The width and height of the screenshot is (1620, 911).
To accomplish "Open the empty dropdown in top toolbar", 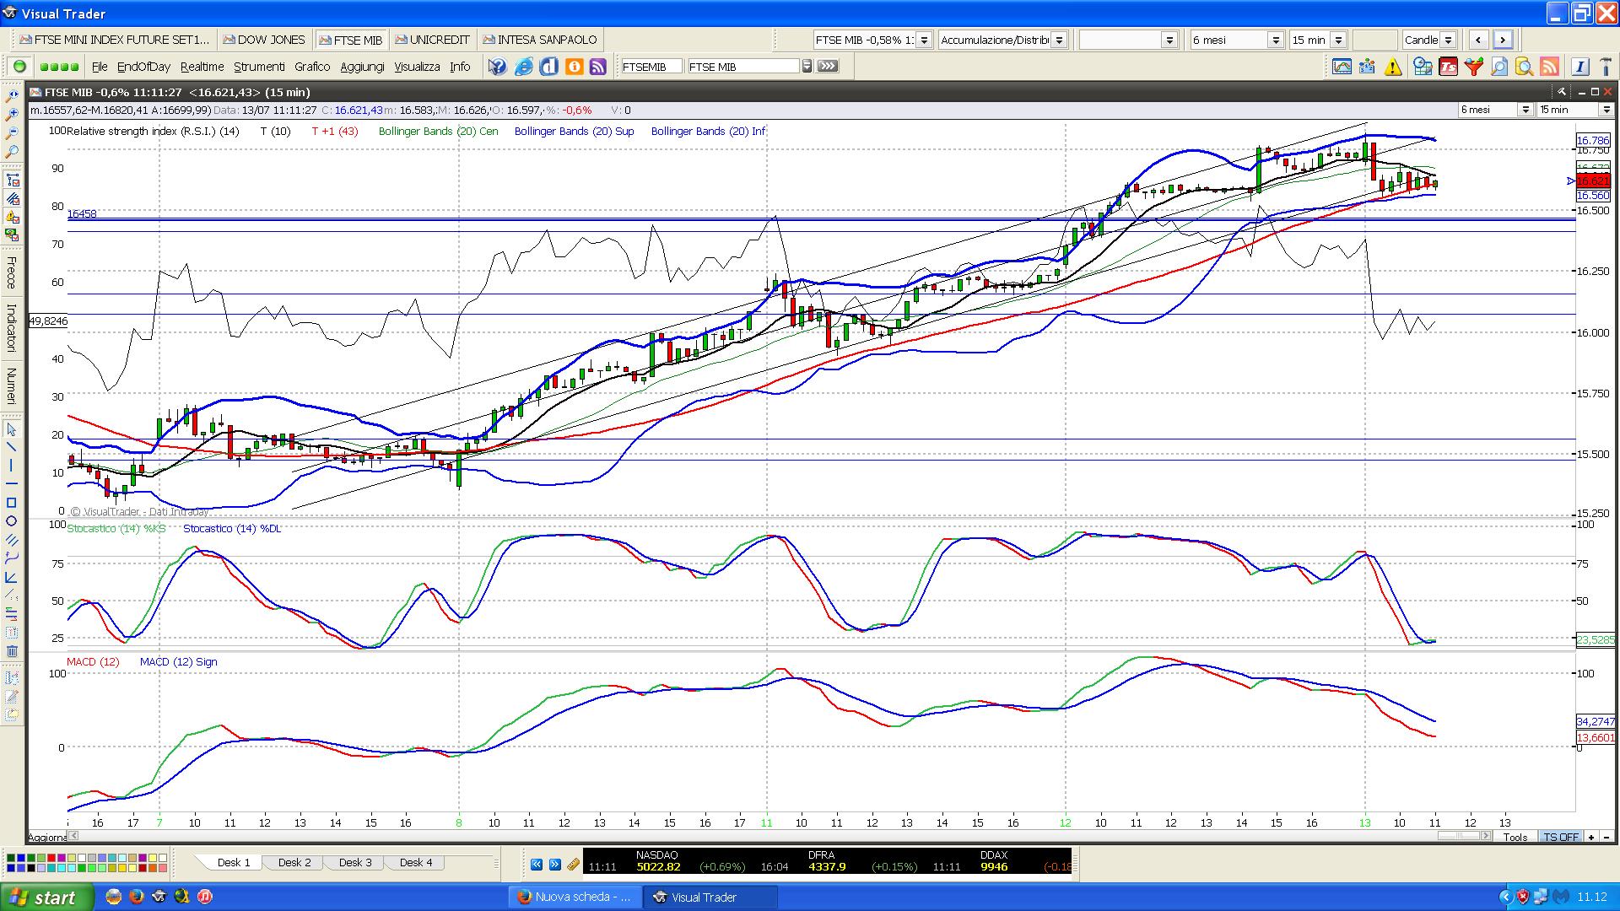I will point(1169,40).
